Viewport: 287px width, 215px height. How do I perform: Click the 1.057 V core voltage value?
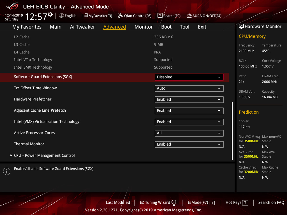[x=268, y=66]
